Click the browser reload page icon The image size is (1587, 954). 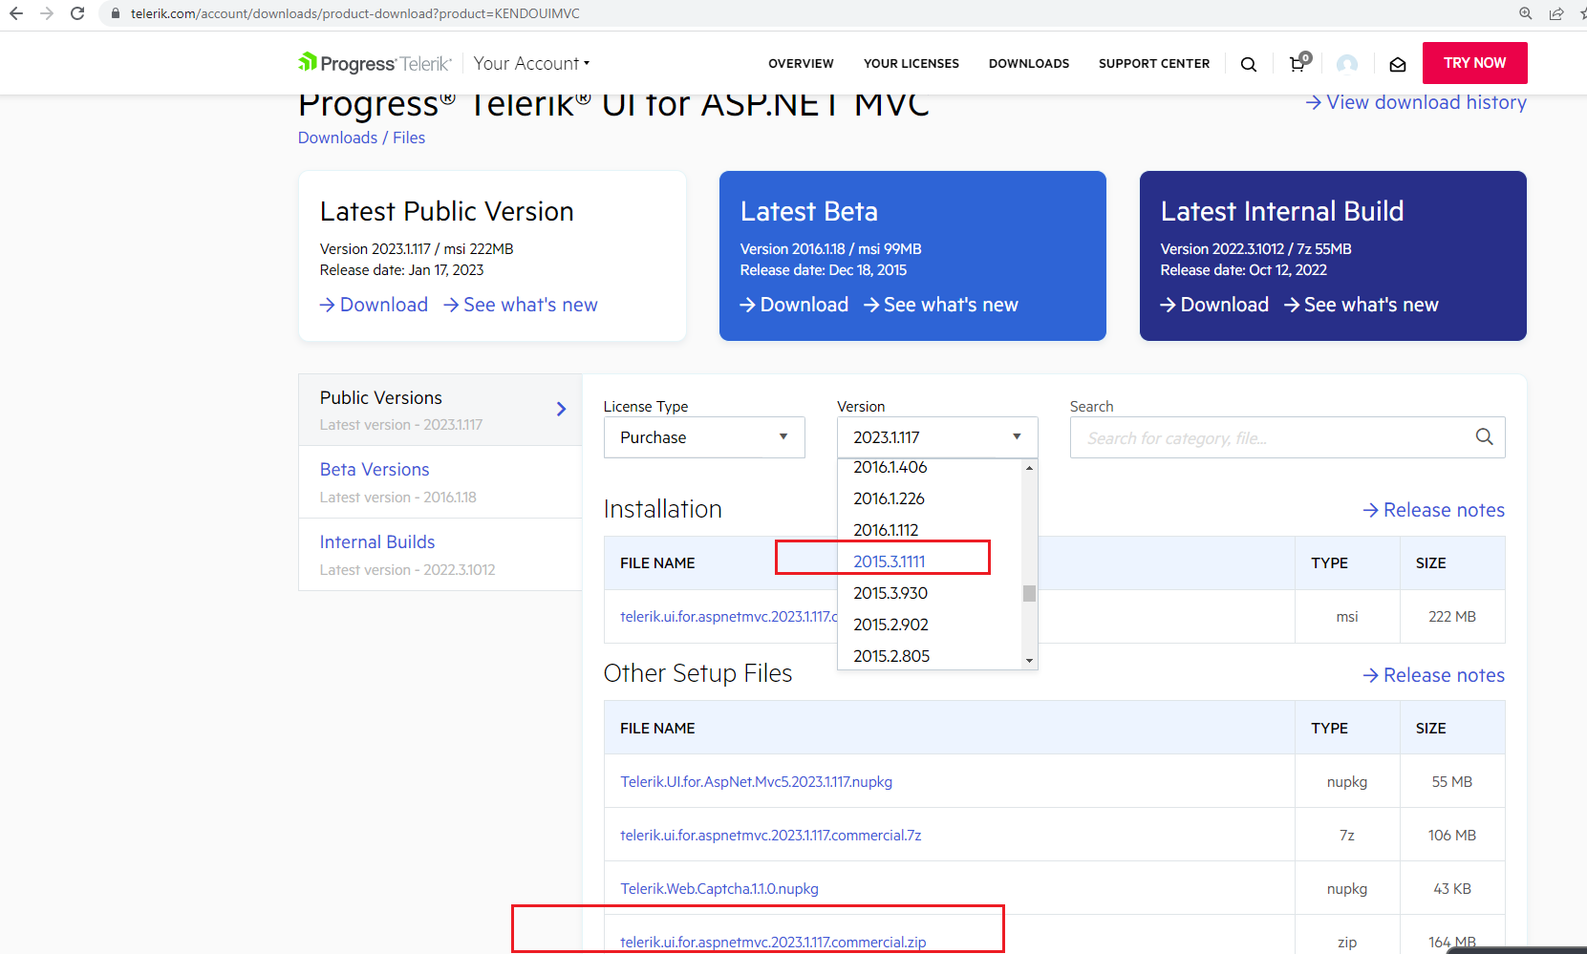[x=77, y=13]
